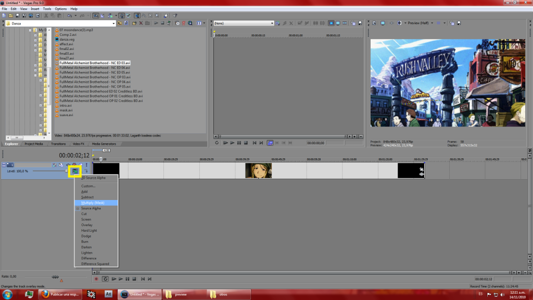Create a new folder in Explorer
The height and width of the screenshot is (300, 533).
134,23
